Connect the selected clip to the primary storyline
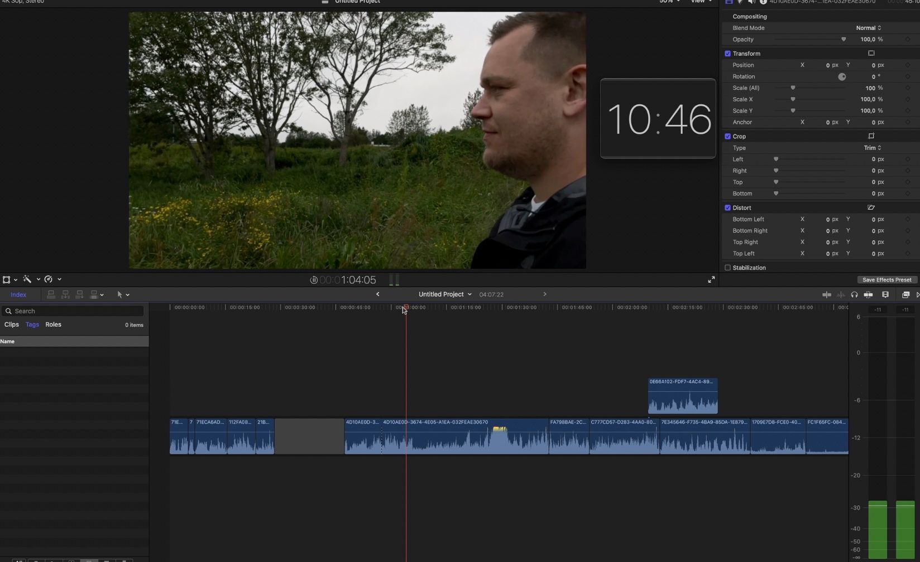 click(51, 294)
